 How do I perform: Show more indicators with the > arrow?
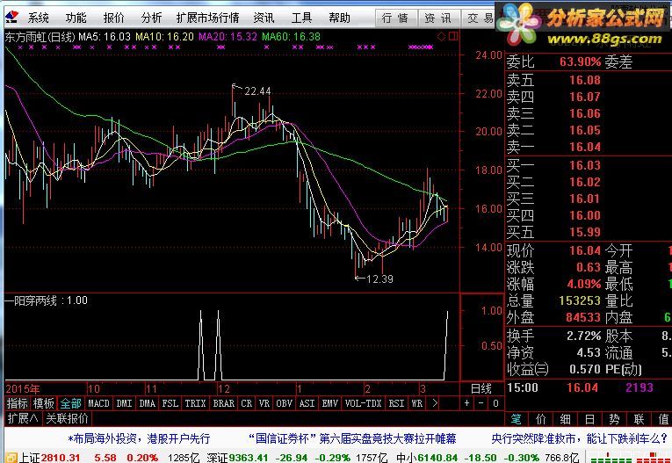click(435, 403)
